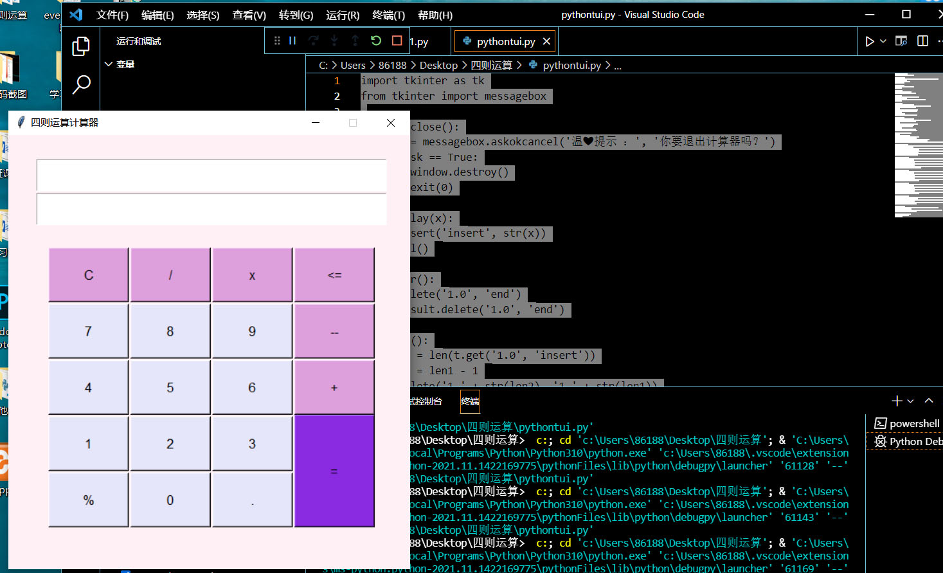
Task: Open the 86188 breadcrumb dropdown
Action: (393, 65)
